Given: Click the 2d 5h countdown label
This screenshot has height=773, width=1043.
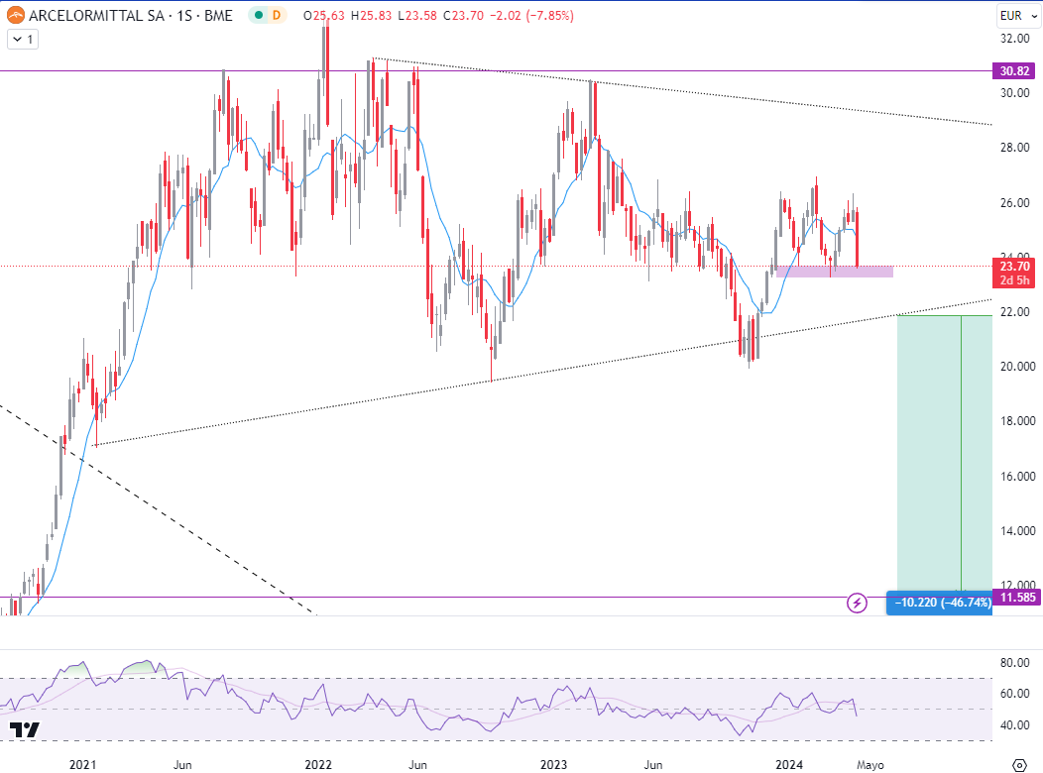Looking at the screenshot, I should tap(1014, 280).
